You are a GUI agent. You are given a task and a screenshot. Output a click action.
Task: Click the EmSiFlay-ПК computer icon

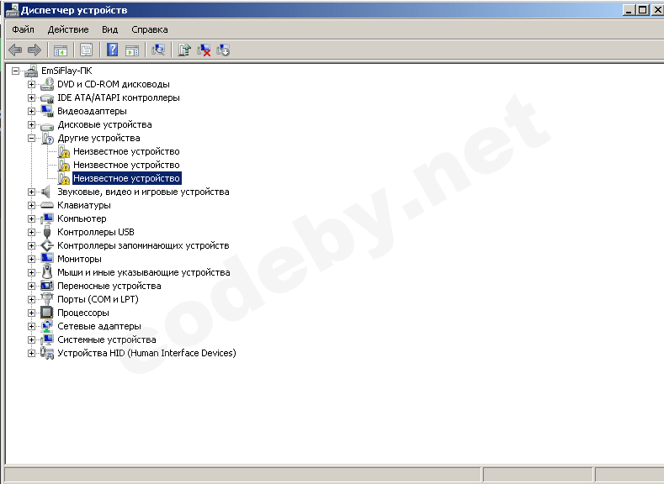pyautogui.click(x=31, y=71)
